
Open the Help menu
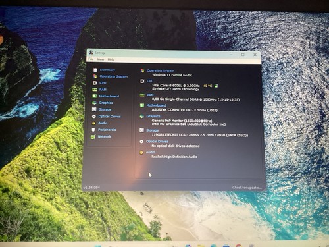[x=111, y=59]
